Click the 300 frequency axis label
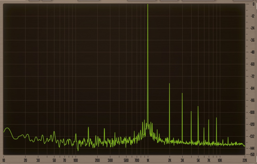Viewport: 257px width, 164px height. click(110, 160)
